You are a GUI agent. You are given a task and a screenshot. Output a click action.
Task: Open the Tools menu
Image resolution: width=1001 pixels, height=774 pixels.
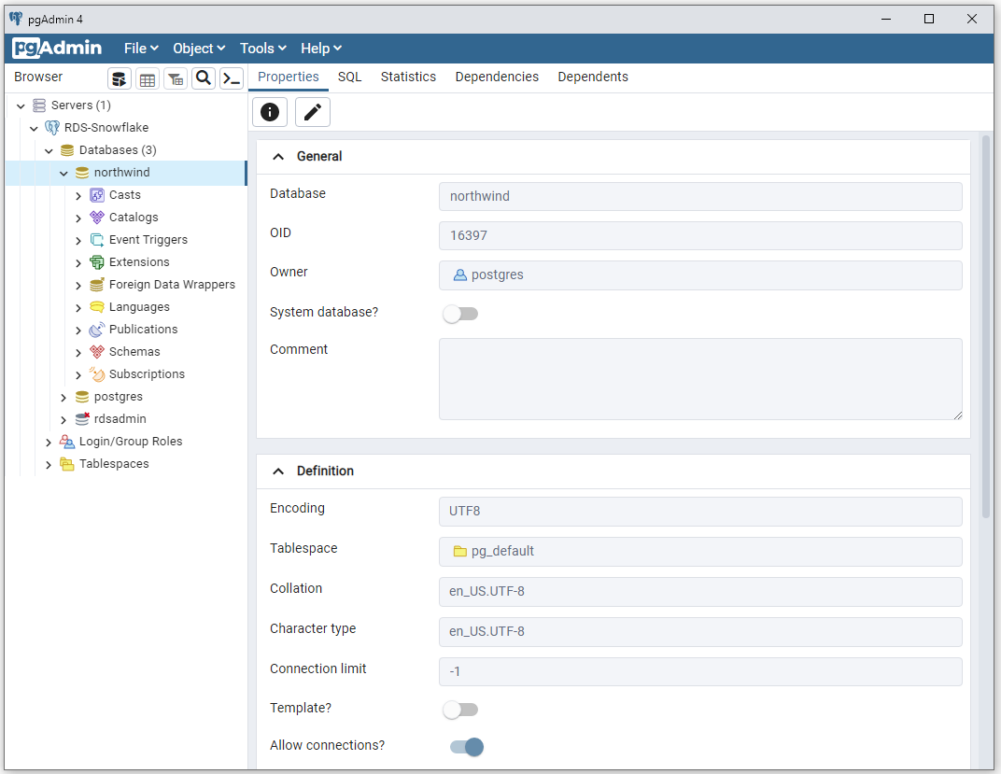pyautogui.click(x=263, y=49)
